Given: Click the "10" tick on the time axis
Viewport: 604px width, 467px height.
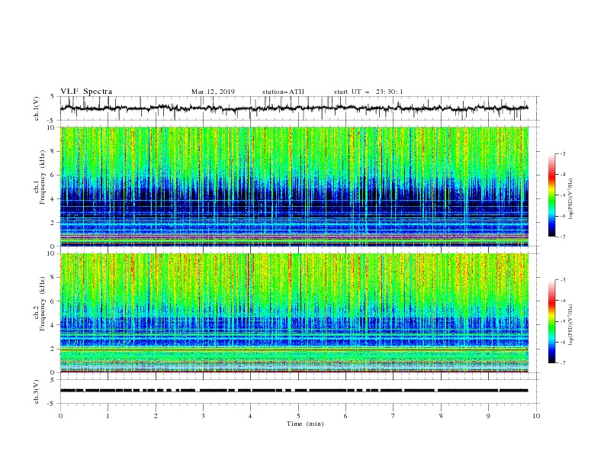Looking at the screenshot, I should [536, 416].
